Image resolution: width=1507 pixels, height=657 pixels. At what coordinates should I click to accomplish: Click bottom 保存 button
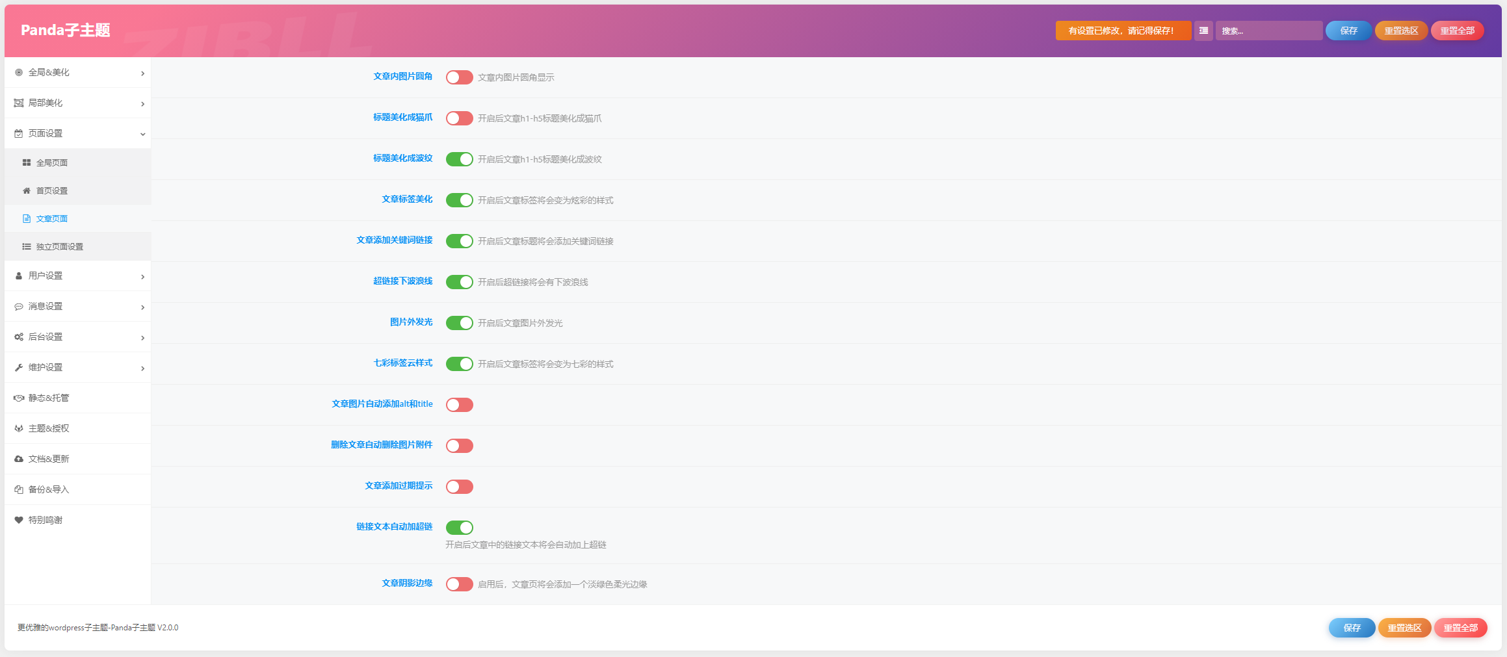[1352, 628]
